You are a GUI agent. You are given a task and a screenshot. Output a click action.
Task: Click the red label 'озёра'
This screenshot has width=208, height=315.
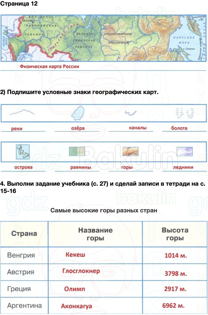tap(78, 128)
